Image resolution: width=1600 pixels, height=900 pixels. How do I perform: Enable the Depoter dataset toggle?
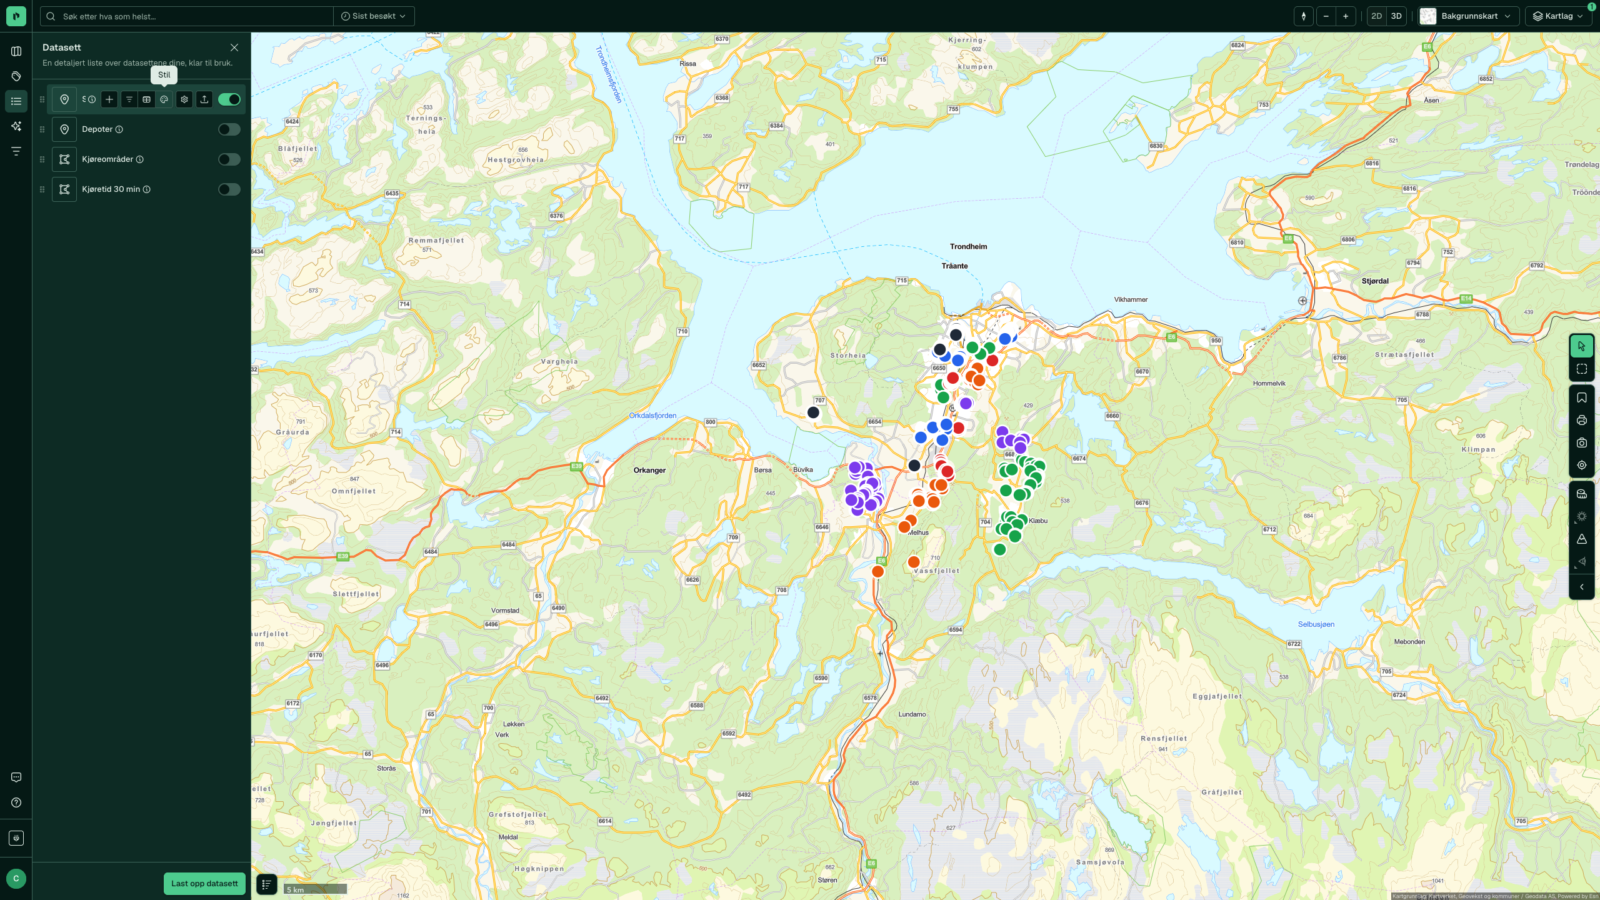click(229, 129)
